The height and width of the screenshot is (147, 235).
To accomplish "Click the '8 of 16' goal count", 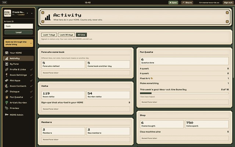I will click(225, 90).
